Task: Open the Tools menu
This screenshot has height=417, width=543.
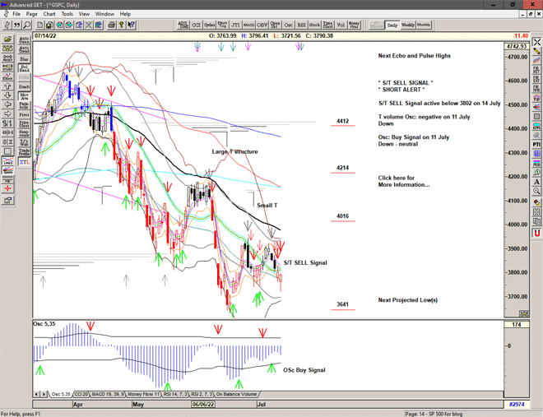Action: [x=67, y=14]
